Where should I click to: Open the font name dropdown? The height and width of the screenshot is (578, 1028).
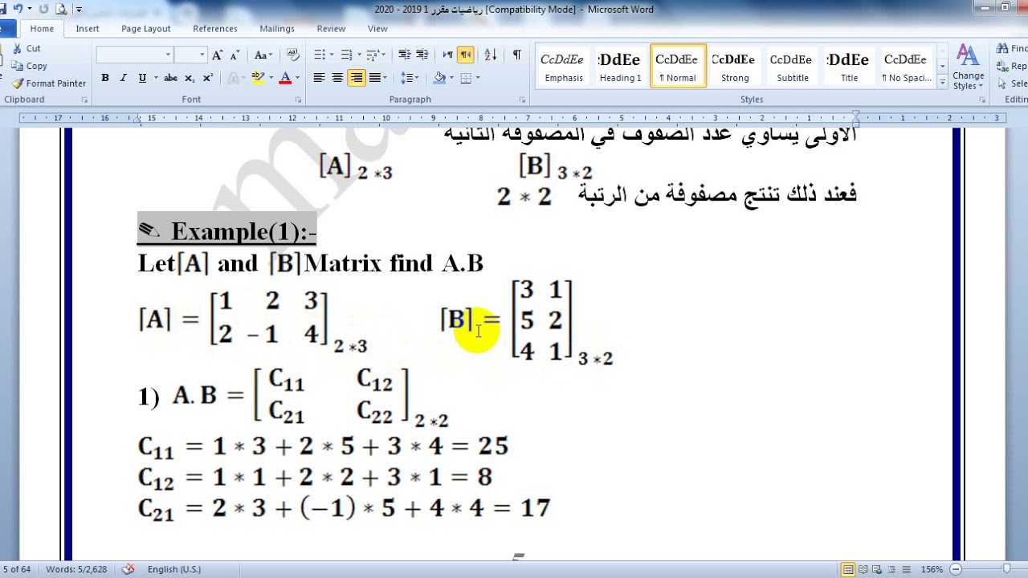(168, 55)
